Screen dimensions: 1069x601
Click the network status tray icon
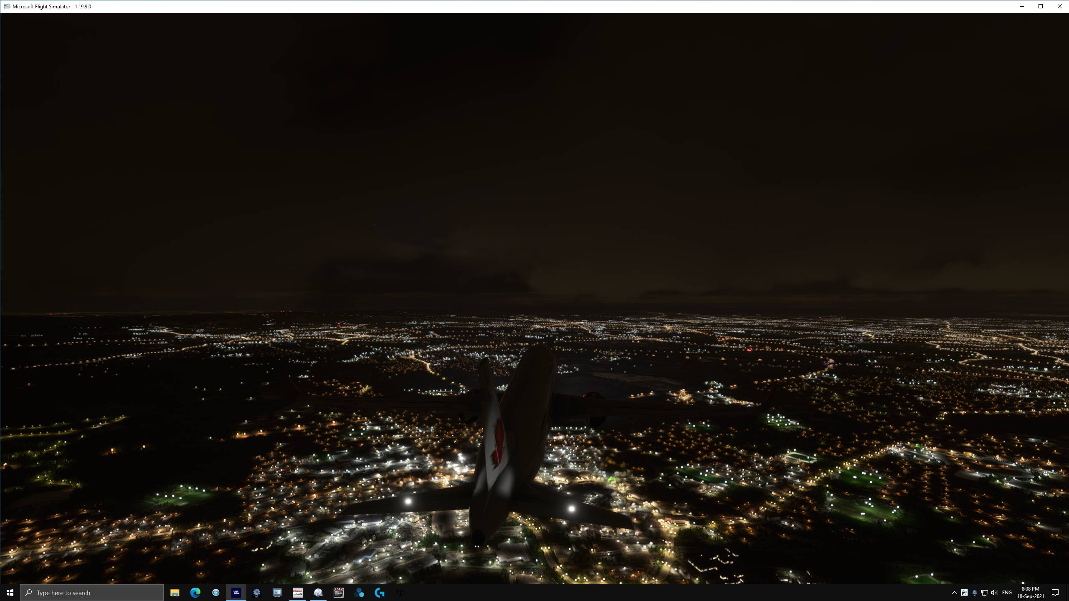pyautogui.click(x=984, y=593)
